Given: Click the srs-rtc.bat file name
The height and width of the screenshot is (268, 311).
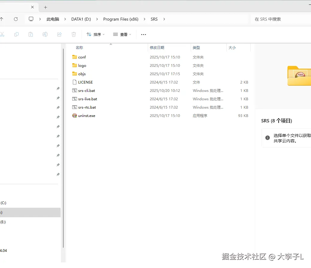Looking at the screenshot, I should tap(87, 107).
